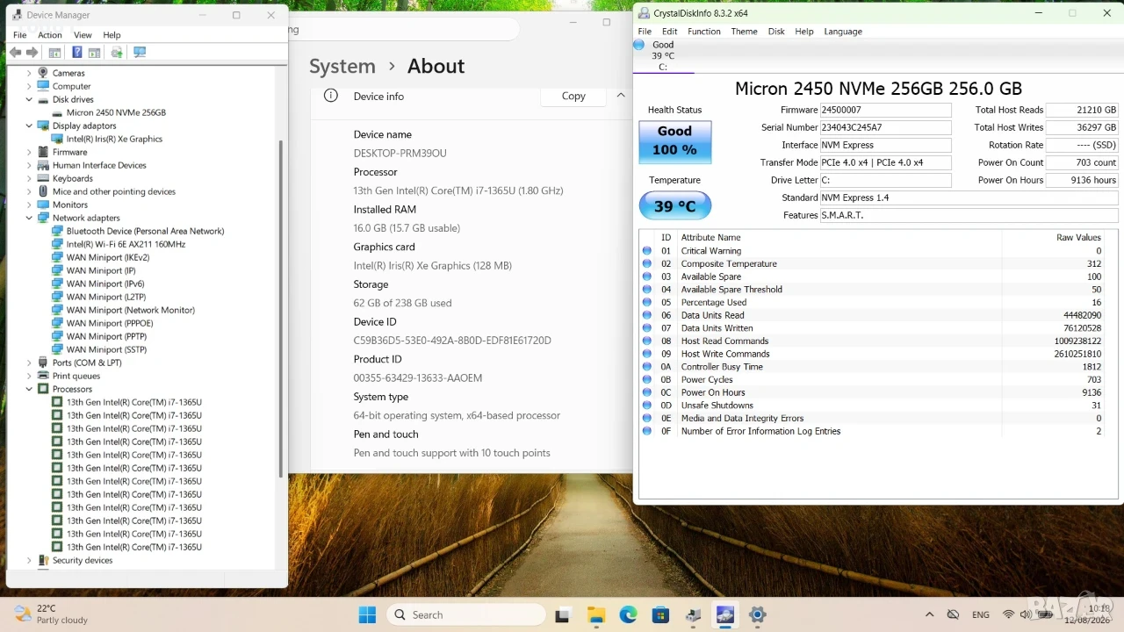The height and width of the screenshot is (632, 1124).
Task: Open the Action menu in Device Manager
Action: click(50, 35)
